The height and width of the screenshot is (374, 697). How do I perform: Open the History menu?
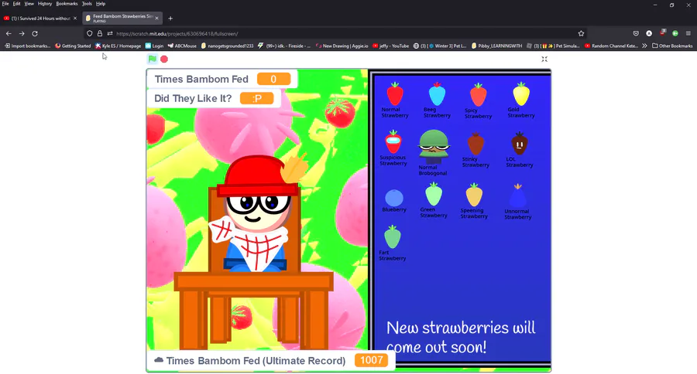pos(45,4)
